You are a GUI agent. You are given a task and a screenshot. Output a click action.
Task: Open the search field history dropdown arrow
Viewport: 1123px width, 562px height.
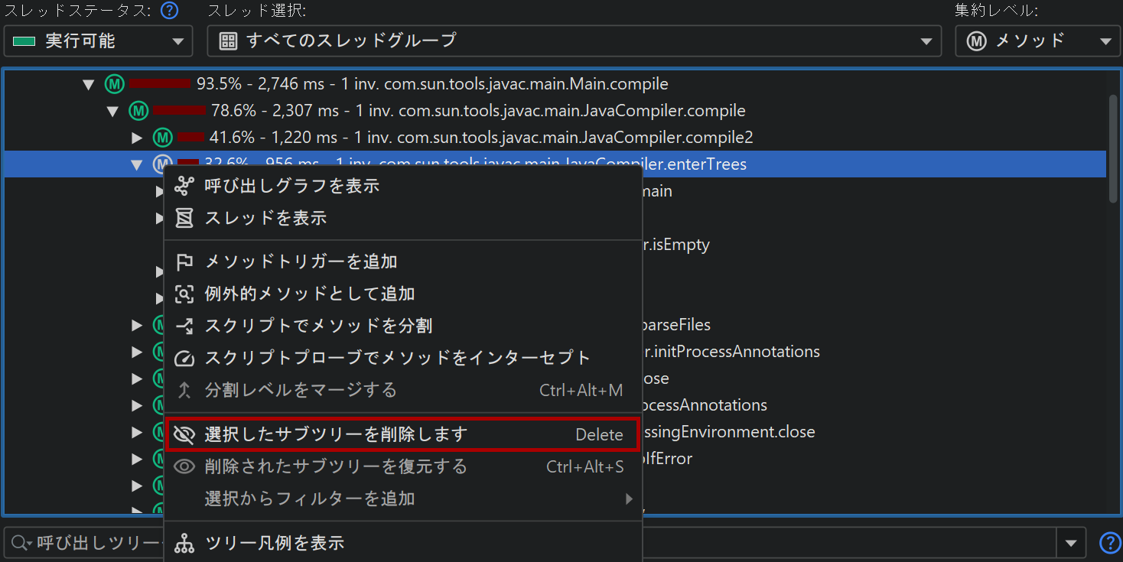1070,543
